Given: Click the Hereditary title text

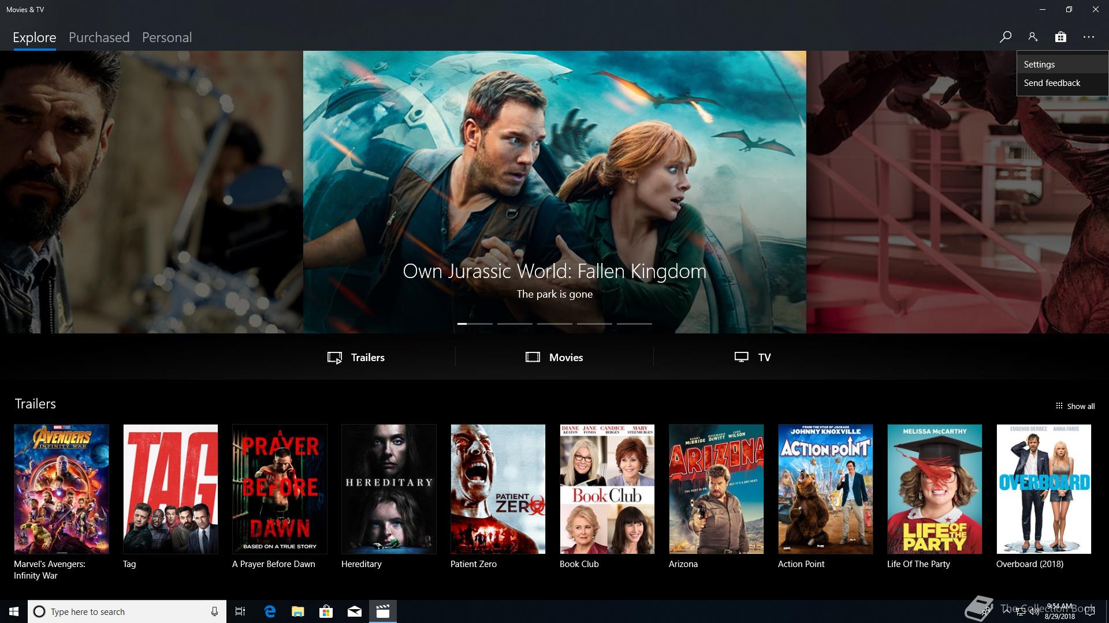Looking at the screenshot, I should tap(362, 564).
